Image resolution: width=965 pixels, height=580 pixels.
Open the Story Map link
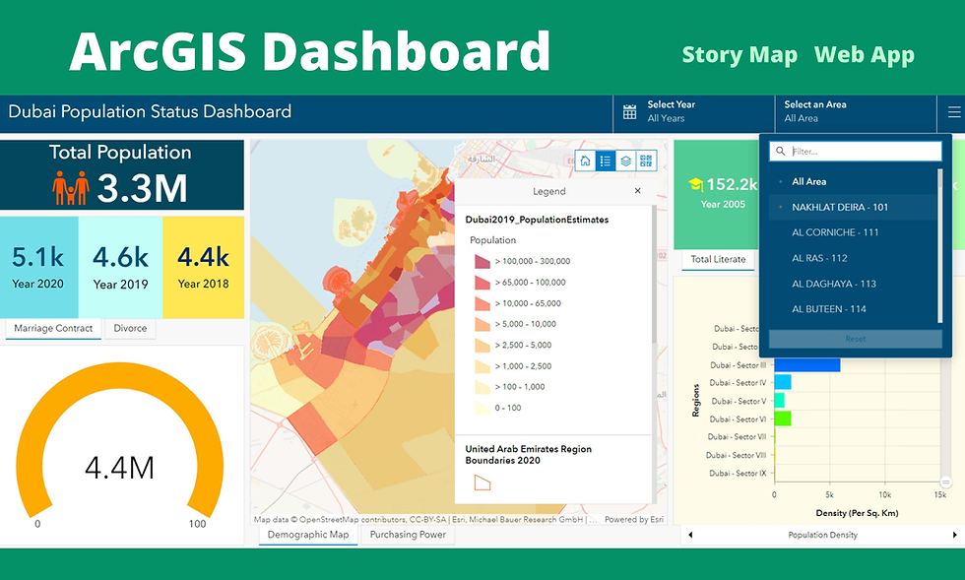740,55
